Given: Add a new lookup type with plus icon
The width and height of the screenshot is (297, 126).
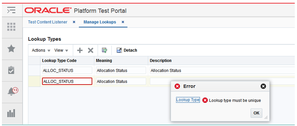Looking at the screenshot, I should point(80,50).
